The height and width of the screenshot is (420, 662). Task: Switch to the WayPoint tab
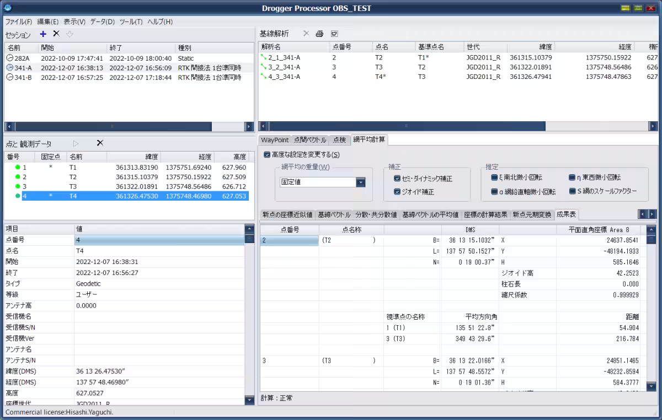point(275,140)
